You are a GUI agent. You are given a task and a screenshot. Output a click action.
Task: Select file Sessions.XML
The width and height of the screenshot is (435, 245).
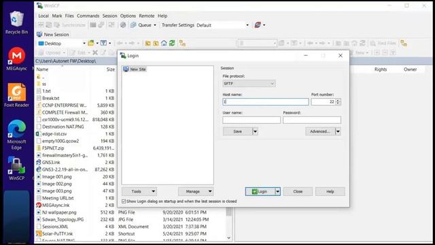pos(55,227)
